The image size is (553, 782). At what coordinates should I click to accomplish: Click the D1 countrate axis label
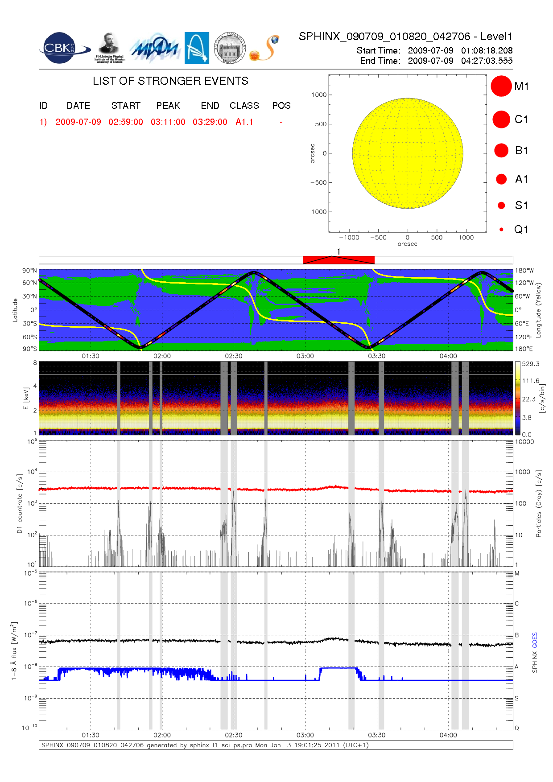[20, 503]
